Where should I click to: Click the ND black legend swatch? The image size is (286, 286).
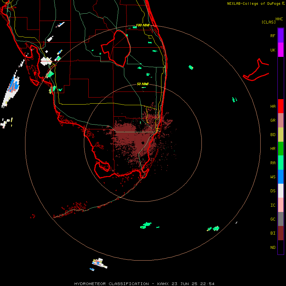click(x=281, y=247)
